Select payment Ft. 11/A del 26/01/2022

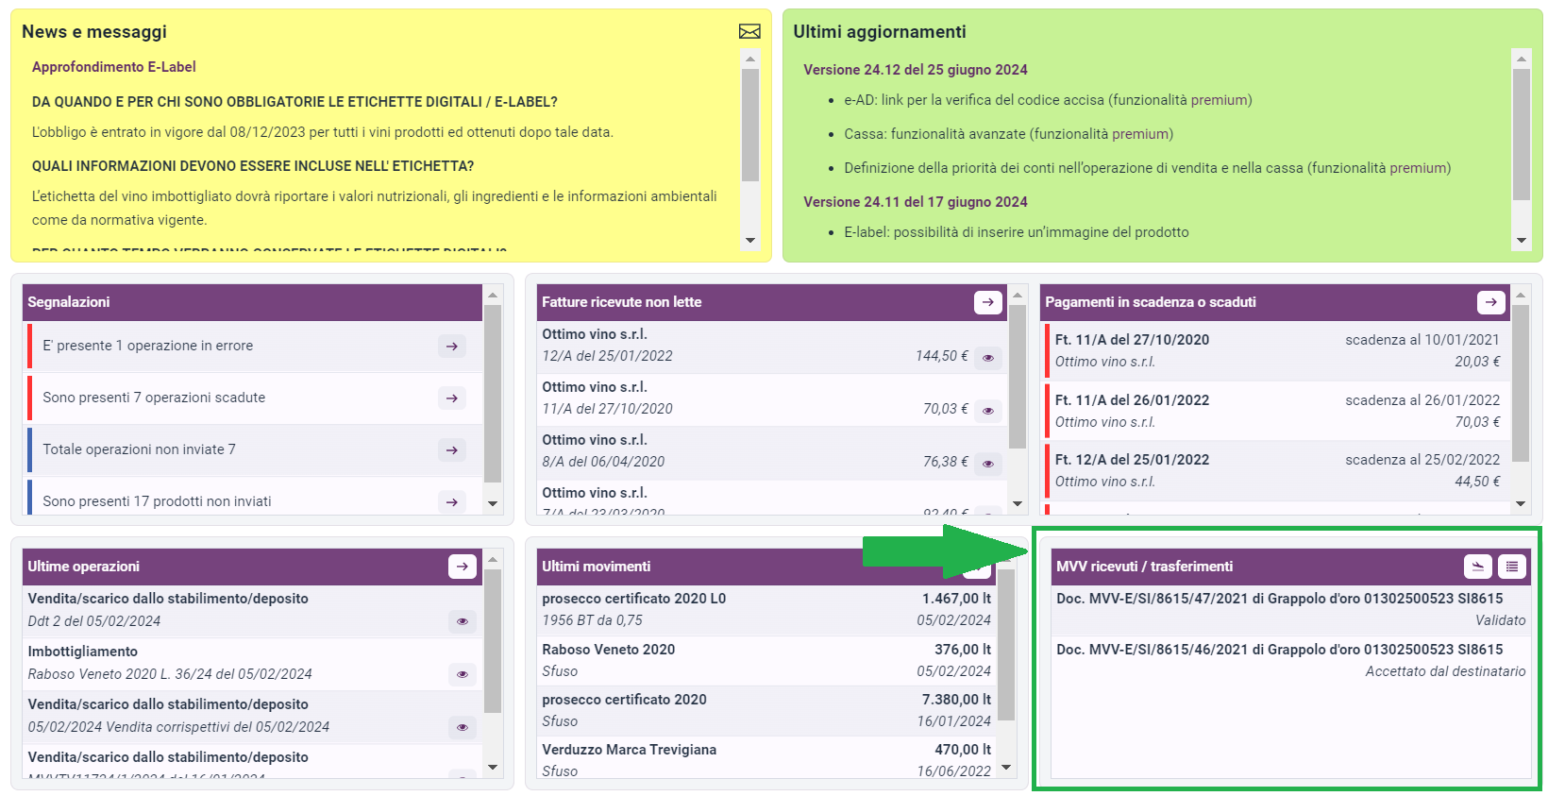pos(1276,411)
